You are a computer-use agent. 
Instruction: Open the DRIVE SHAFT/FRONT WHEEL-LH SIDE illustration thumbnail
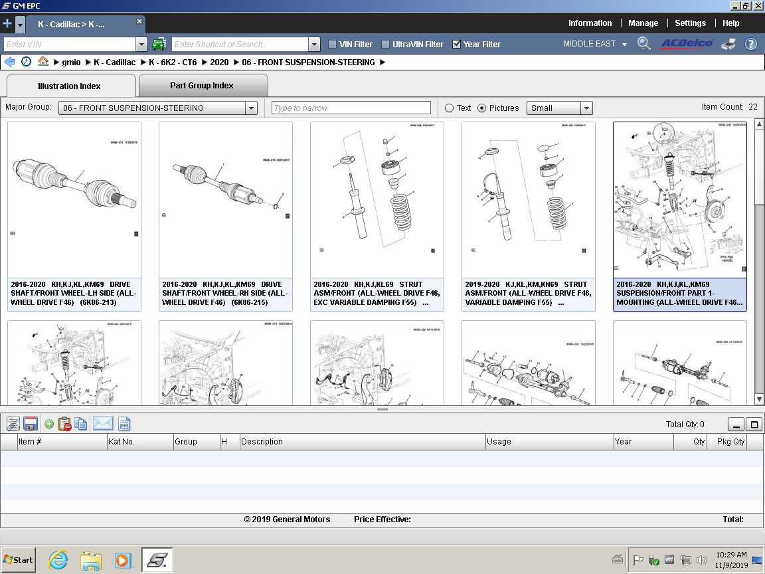74,199
